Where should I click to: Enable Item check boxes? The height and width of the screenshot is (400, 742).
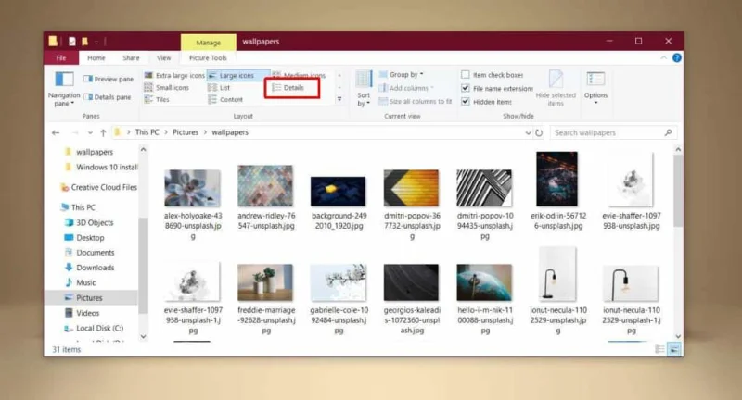point(493,75)
